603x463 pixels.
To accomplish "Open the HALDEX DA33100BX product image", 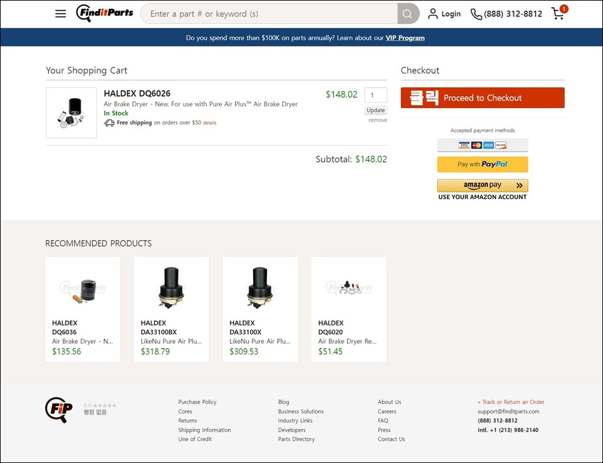I will click(171, 288).
